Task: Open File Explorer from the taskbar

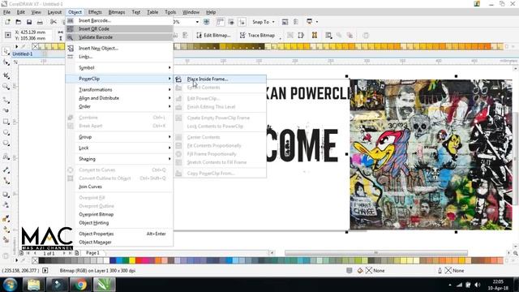Action: point(33,285)
